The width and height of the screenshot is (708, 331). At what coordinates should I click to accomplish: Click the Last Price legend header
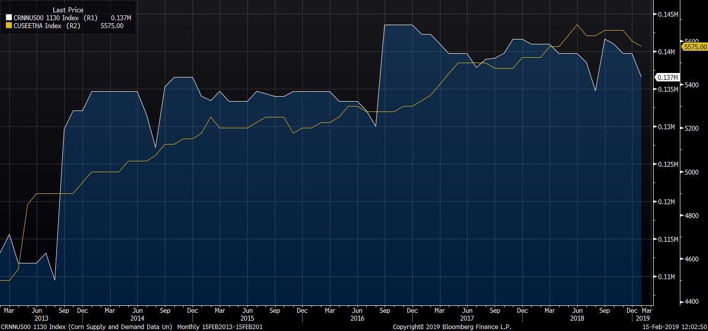tap(68, 10)
